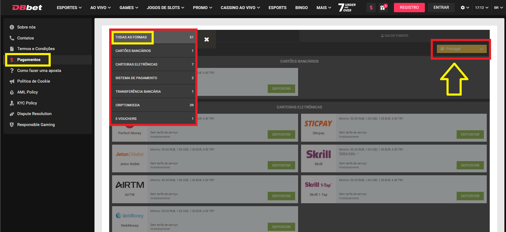
Task: Click the Skrill 1-Tap logo
Action: [318, 185]
